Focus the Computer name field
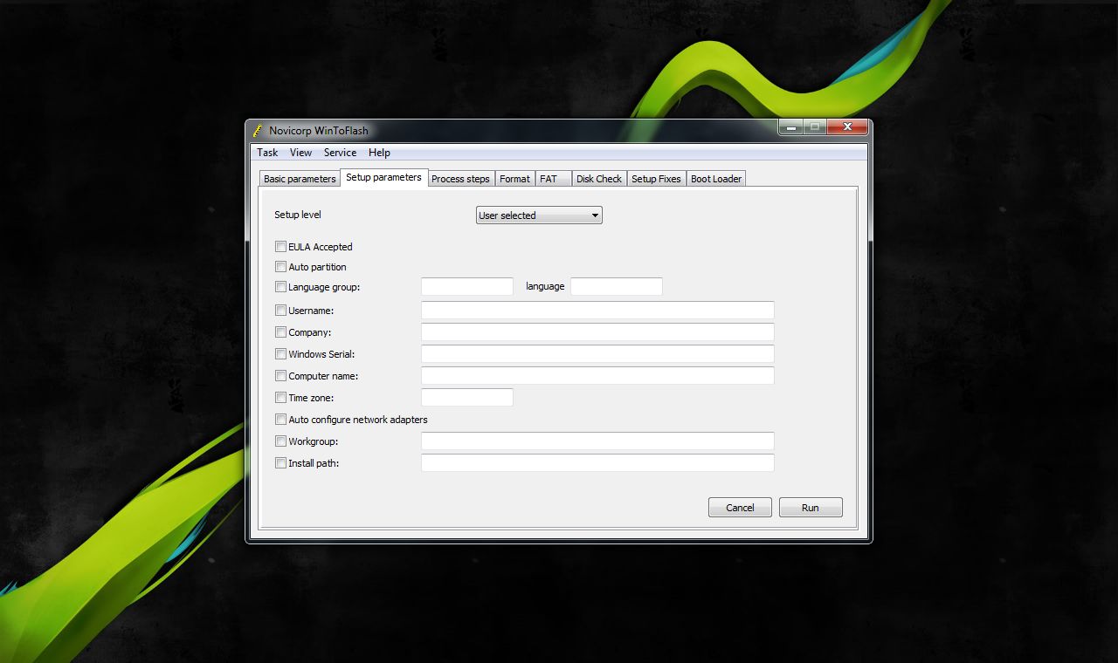 pyautogui.click(x=597, y=375)
